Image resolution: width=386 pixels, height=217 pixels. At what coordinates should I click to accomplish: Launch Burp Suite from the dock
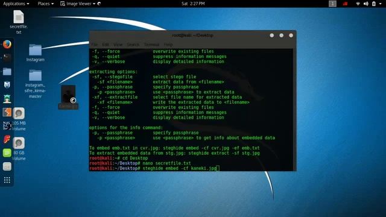tap(7, 112)
